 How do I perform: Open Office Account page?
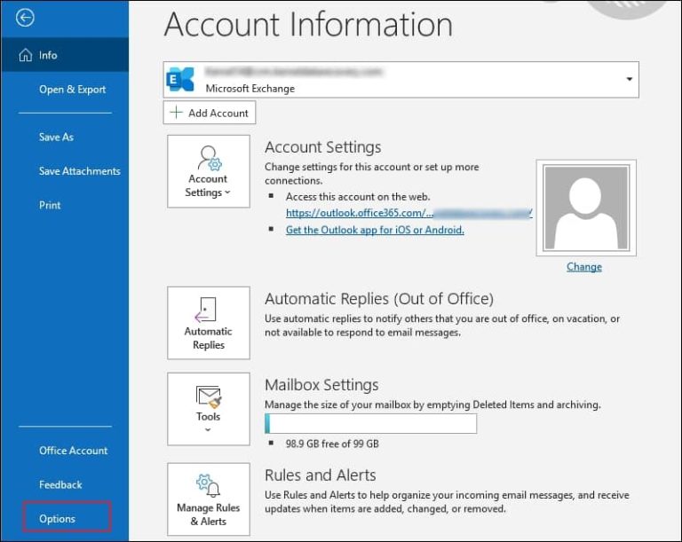click(73, 451)
